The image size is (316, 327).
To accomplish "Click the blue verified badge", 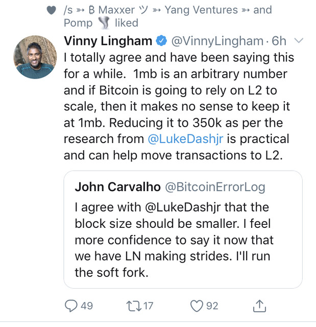I will pyautogui.click(x=162, y=41).
